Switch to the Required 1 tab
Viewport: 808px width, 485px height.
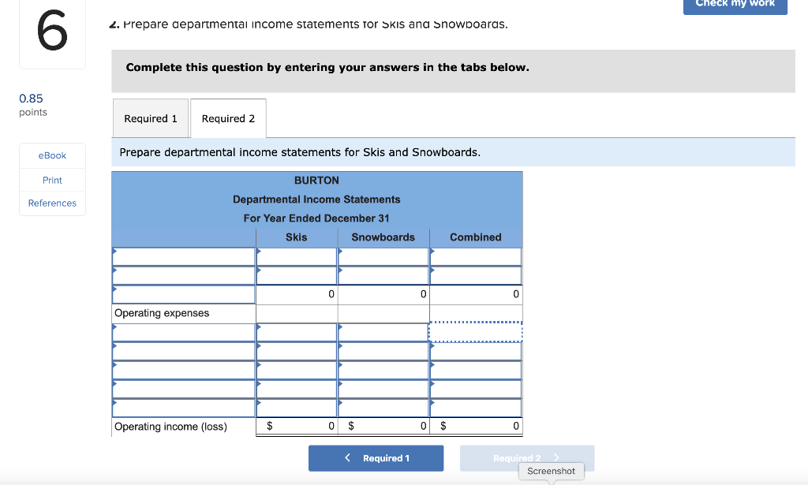point(150,118)
